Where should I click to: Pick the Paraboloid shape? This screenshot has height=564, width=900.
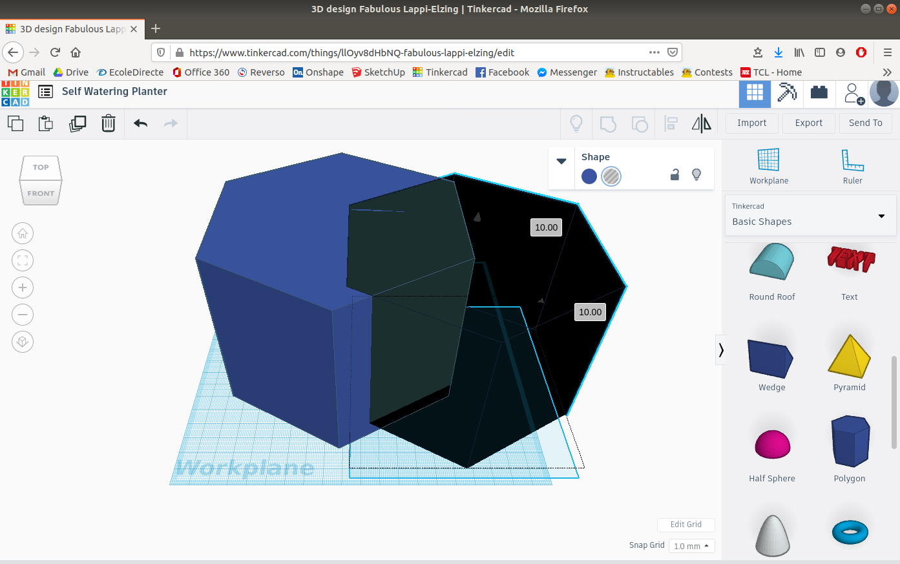[773, 535]
